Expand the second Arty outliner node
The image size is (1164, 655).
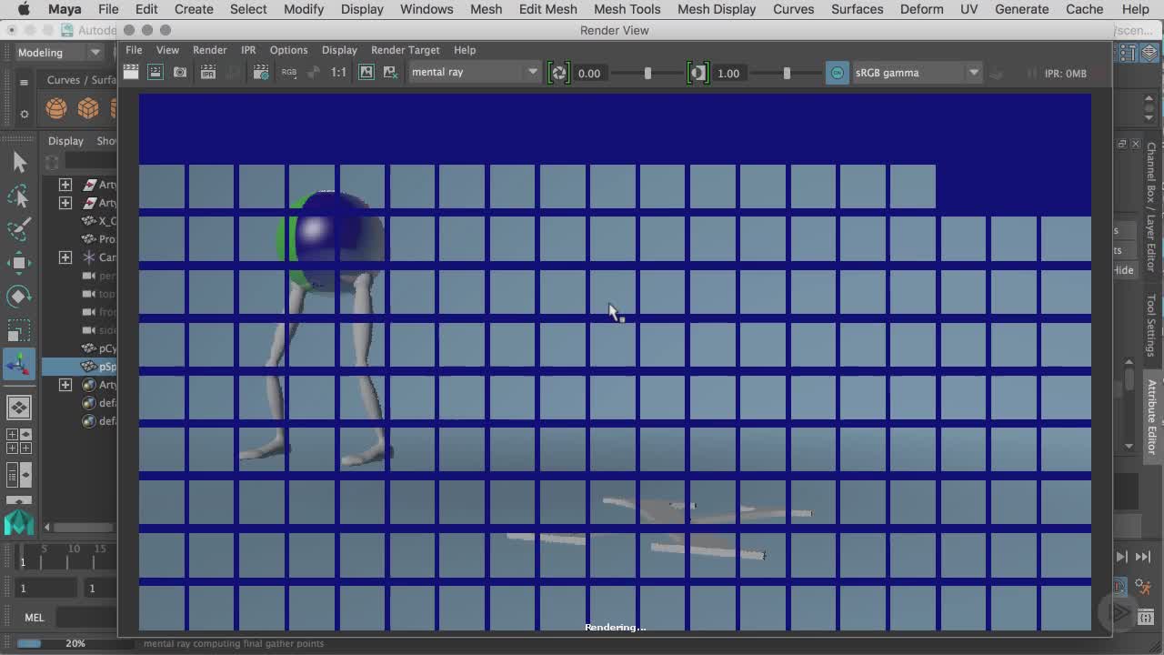(65, 203)
